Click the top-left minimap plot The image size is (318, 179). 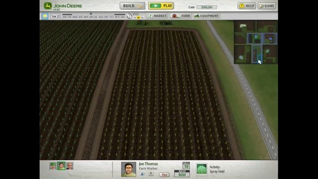pos(245,26)
